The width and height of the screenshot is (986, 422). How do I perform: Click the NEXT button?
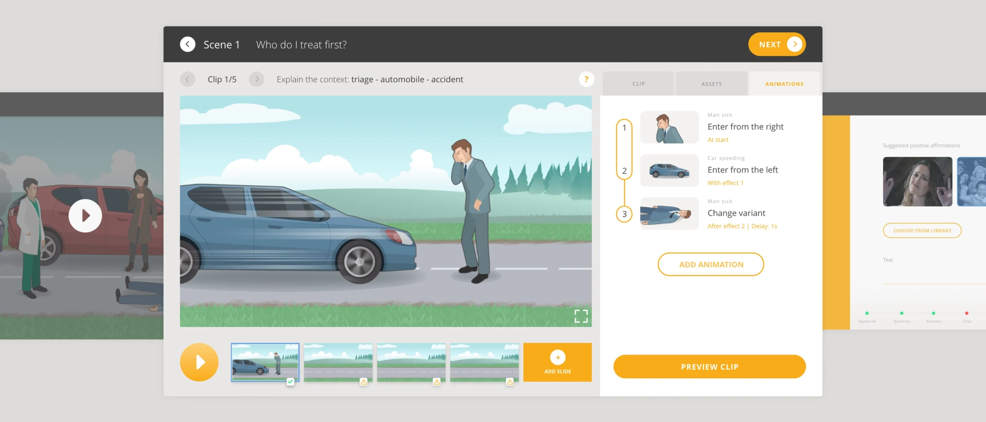point(777,44)
